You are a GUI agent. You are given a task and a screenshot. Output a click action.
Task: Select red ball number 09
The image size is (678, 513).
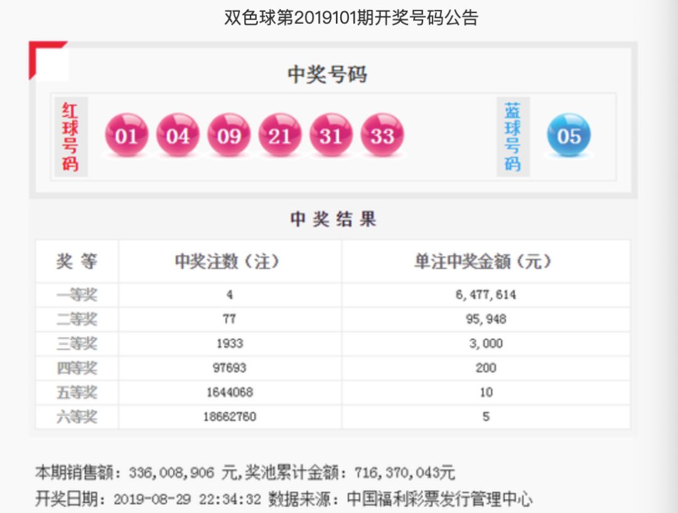pos(230,134)
